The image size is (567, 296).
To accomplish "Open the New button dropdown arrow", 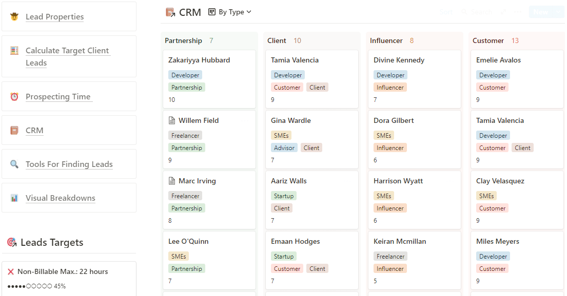I will pos(559,12).
